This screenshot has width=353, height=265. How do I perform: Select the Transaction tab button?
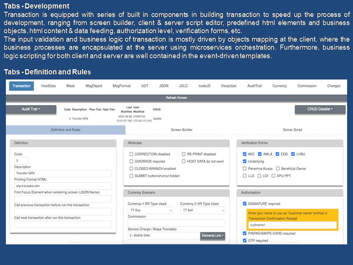tap(21, 86)
